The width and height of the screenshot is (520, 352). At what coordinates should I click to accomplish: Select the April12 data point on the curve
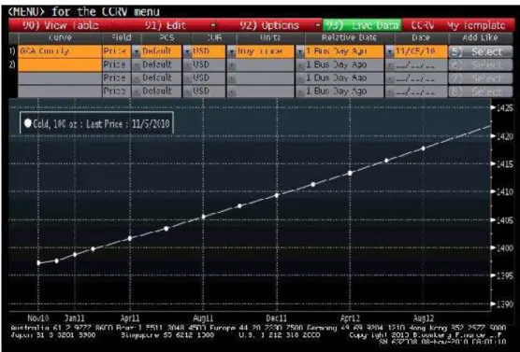pyautogui.click(x=350, y=173)
